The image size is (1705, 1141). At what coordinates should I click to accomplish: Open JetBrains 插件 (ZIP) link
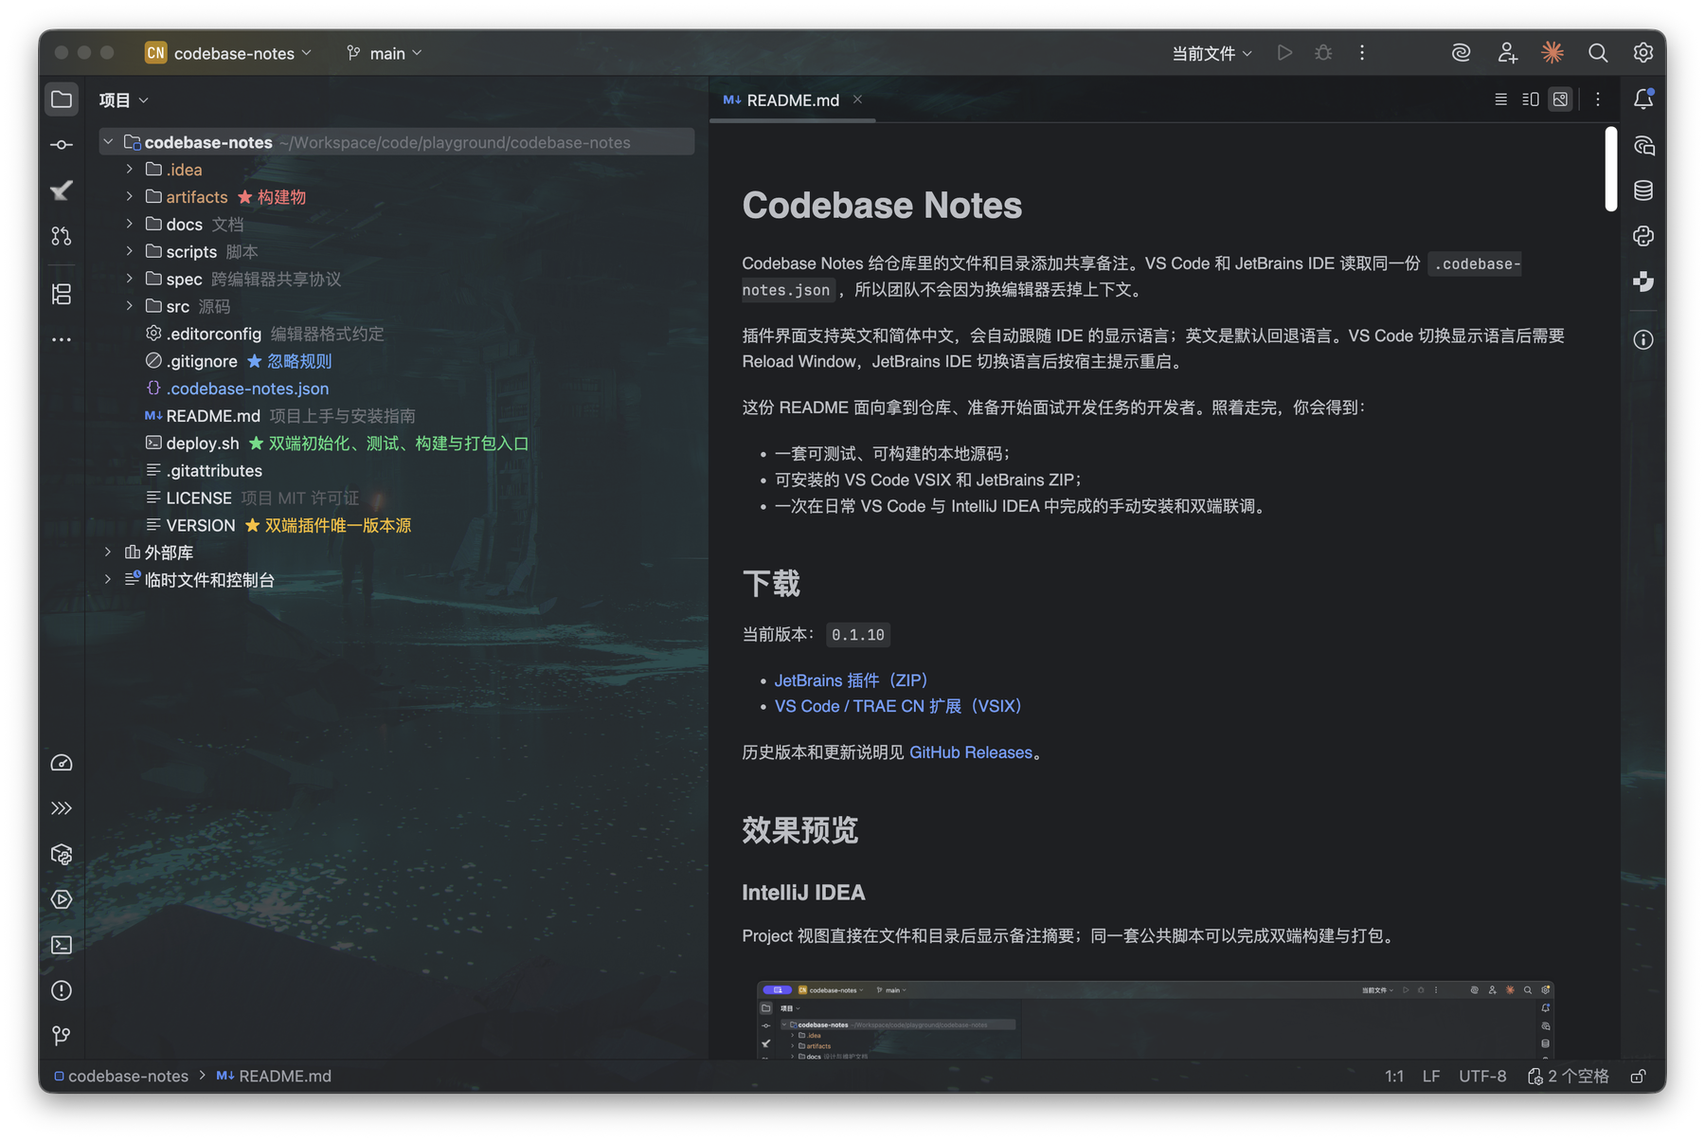(852, 680)
